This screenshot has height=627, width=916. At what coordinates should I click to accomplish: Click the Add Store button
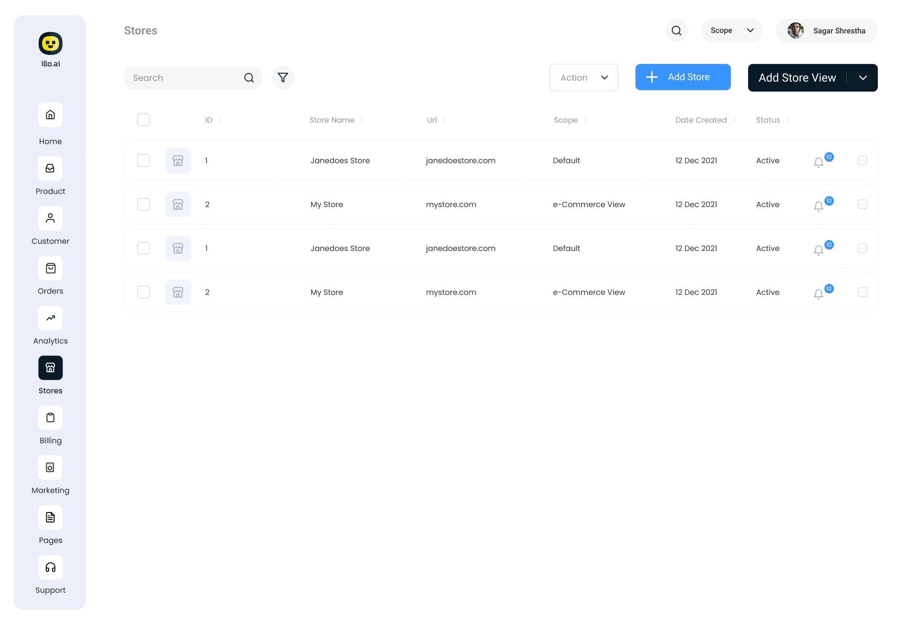pyautogui.click(x=683, y=77)
